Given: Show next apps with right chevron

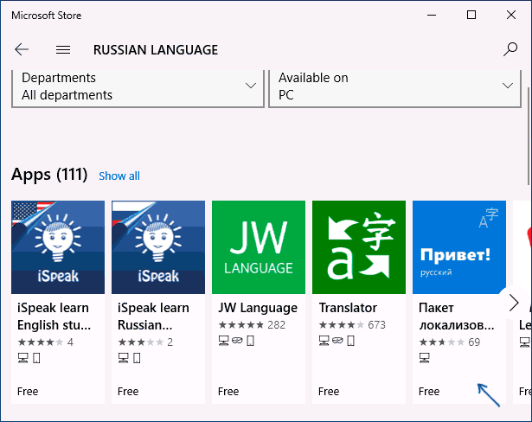Looking at the screenshot, I should (x=514, y=303).
